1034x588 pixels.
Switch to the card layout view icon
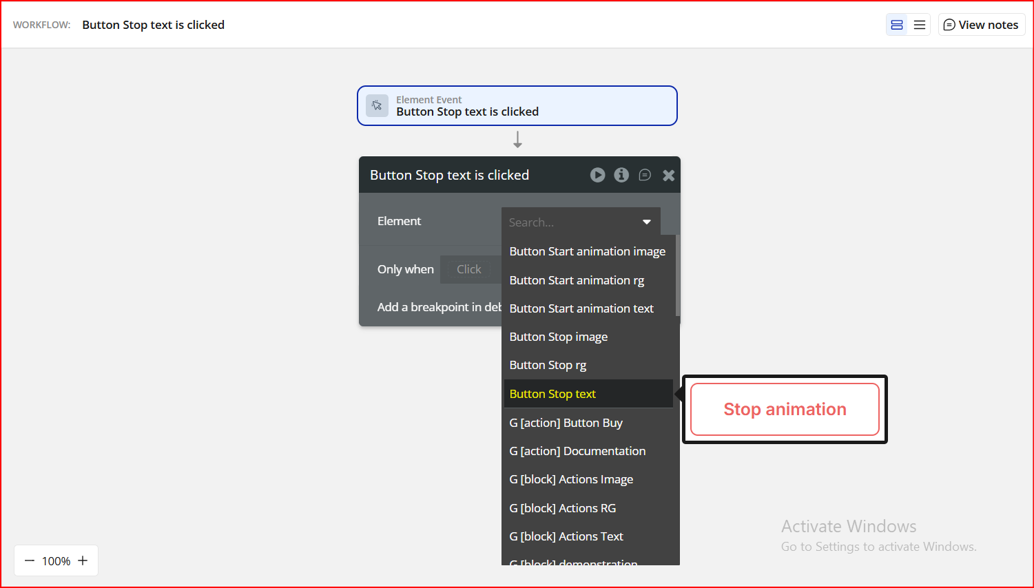pos(897,25)
